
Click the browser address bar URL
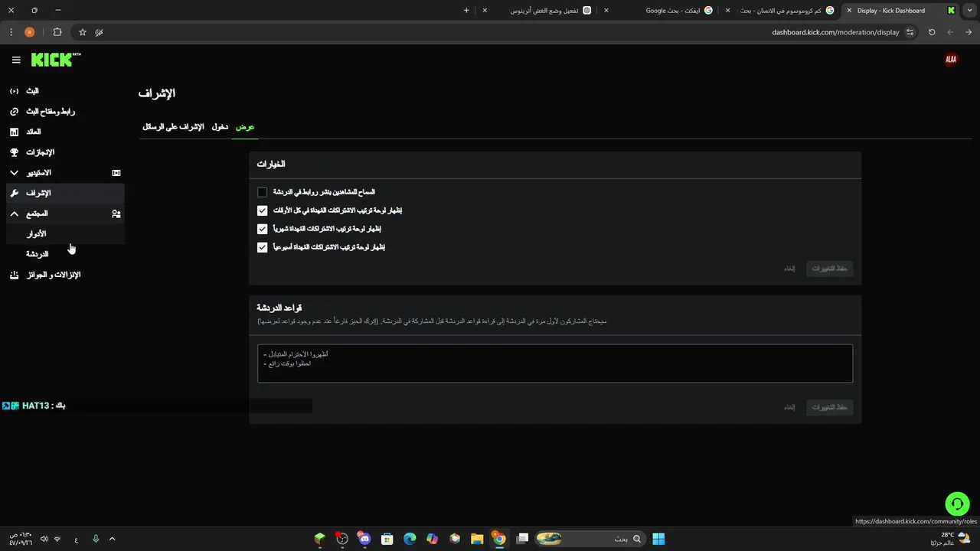pos(835,32)
